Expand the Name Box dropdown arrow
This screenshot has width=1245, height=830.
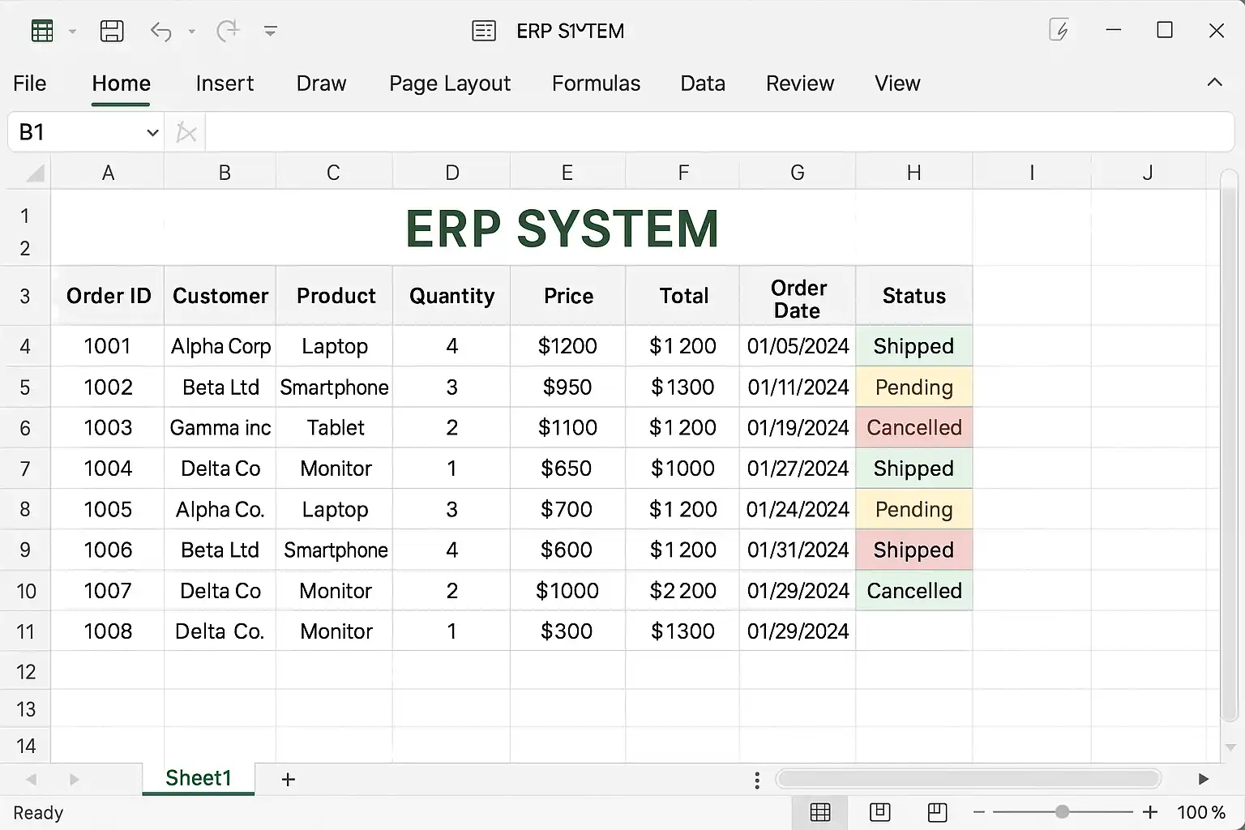point(152,133)
